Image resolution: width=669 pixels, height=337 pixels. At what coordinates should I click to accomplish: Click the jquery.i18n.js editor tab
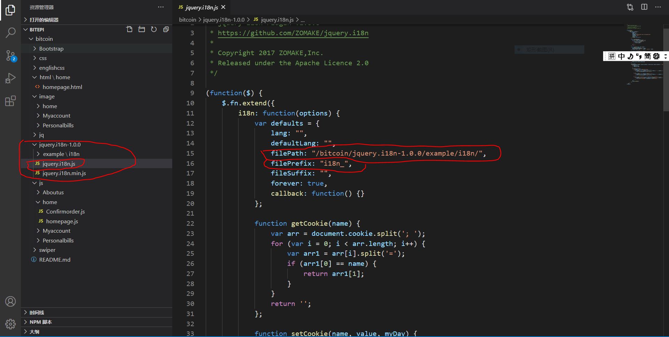(x=202, y=7)
